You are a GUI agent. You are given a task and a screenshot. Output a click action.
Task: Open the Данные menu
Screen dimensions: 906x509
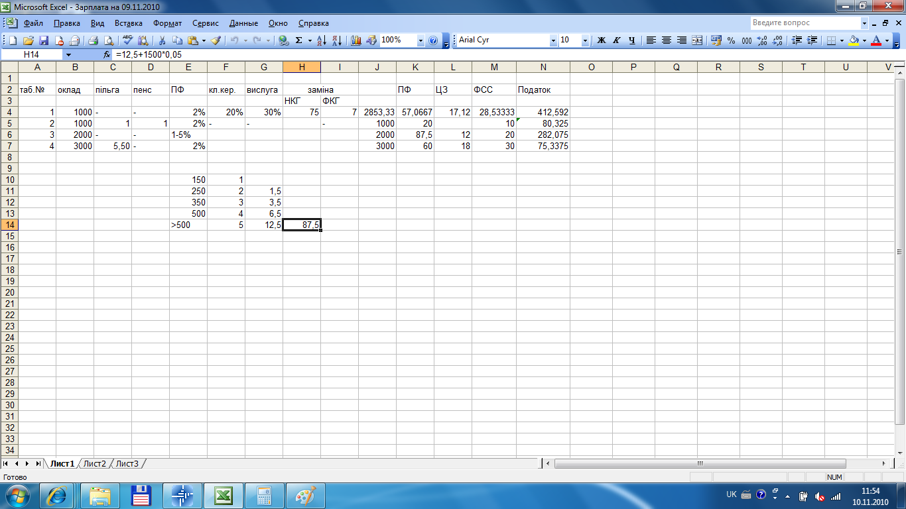243,23
